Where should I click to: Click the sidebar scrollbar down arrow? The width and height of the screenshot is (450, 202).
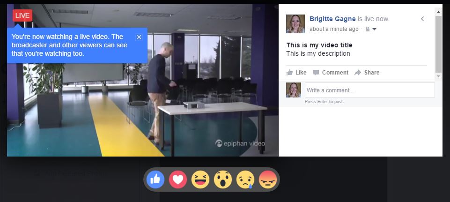click(x=438, y=76)
